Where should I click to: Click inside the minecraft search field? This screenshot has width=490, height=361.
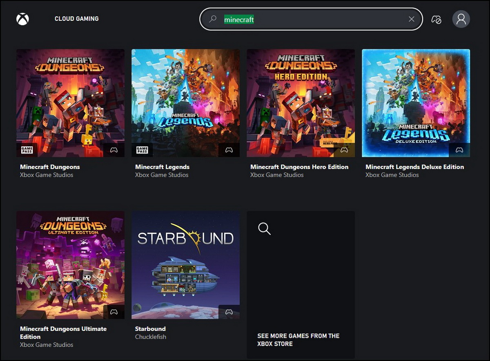(x=311, y=19)
